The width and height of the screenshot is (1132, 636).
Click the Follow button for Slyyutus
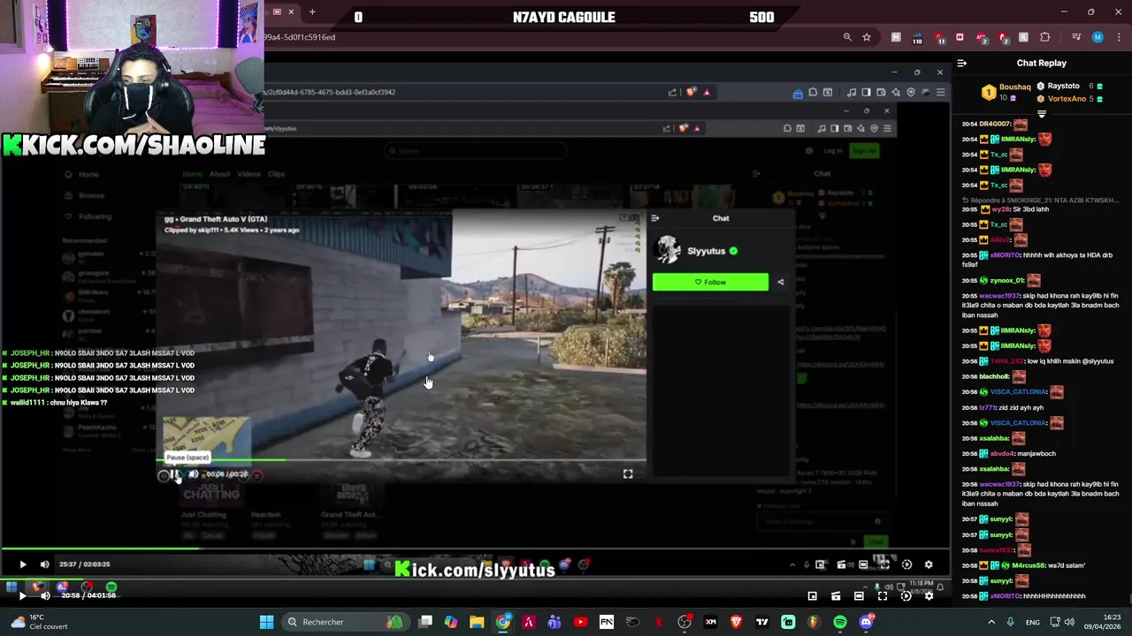pos(710,282)
